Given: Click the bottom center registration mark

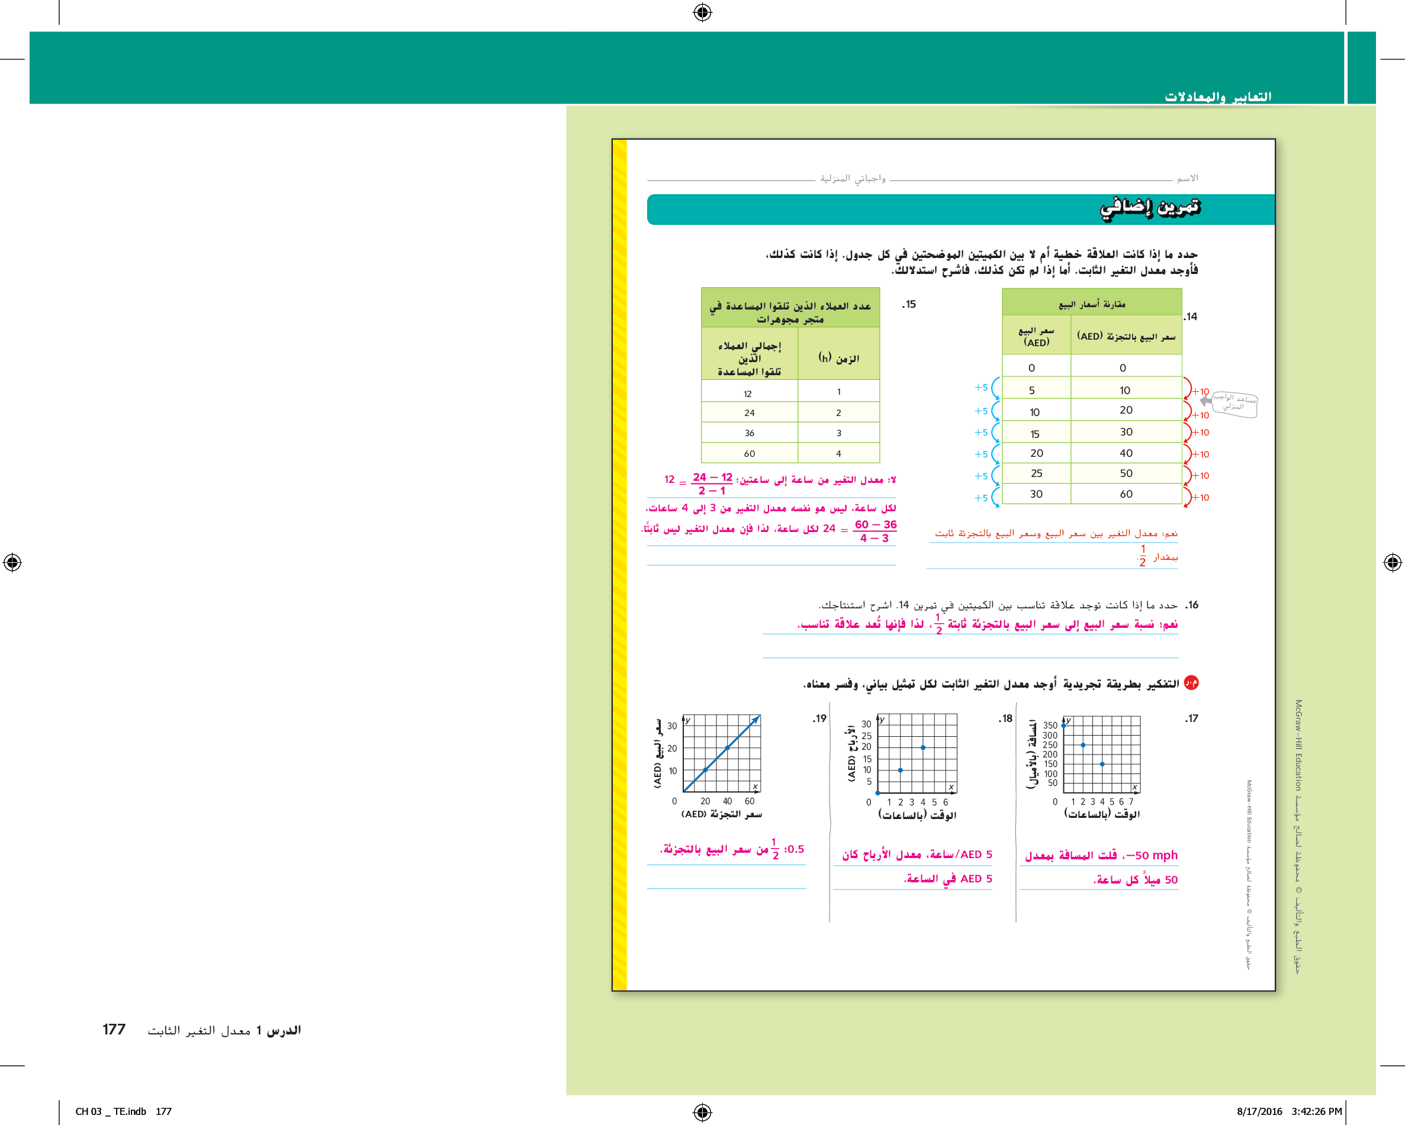Looking at the screenshot, I should coord(702,1111).
